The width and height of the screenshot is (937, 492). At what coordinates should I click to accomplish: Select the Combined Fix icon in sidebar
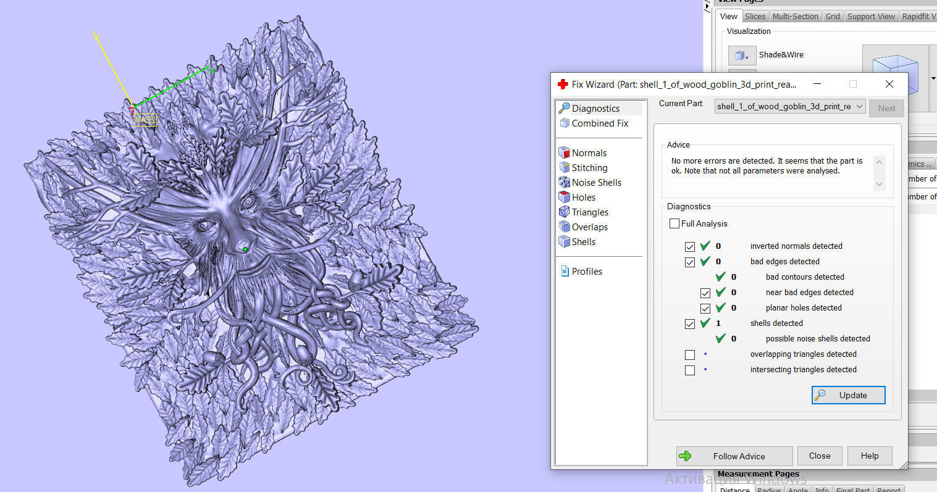pos(564,123)
